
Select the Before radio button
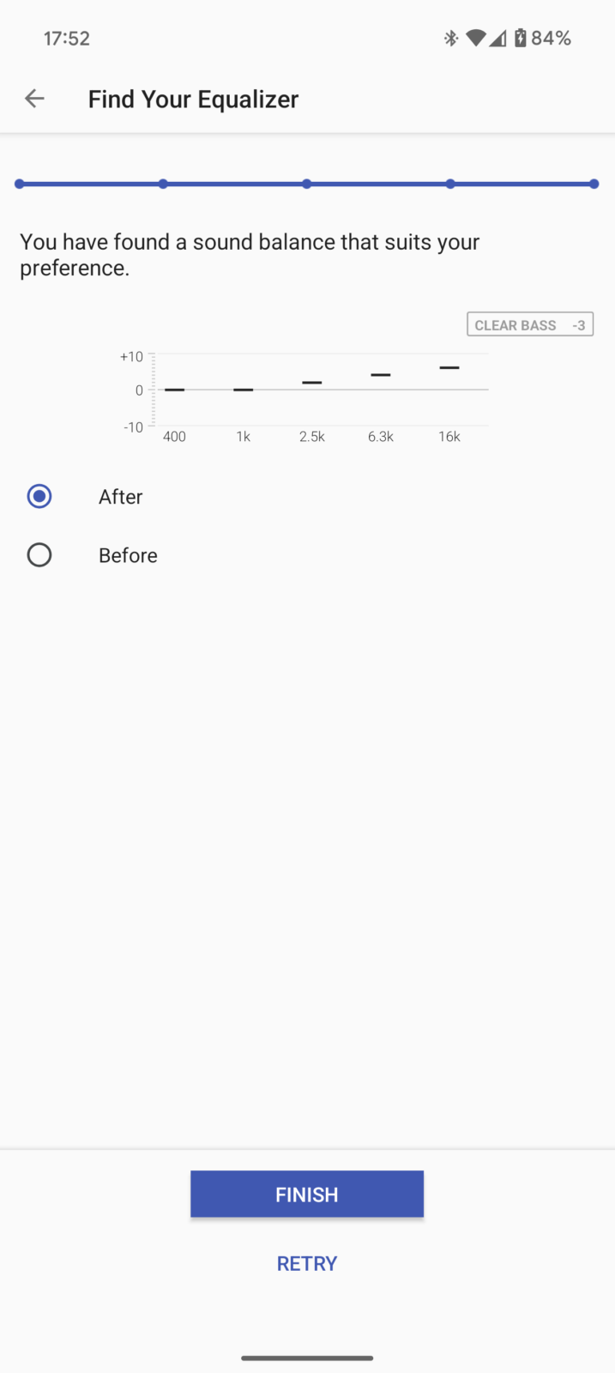coord(39,555)
